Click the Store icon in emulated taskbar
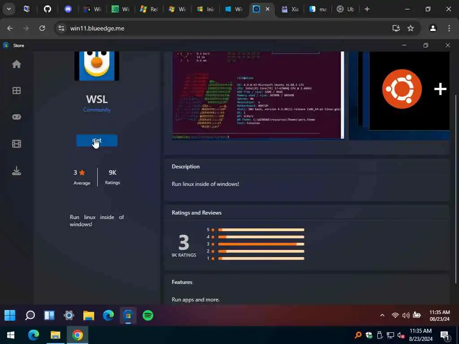 coord(128,315)
